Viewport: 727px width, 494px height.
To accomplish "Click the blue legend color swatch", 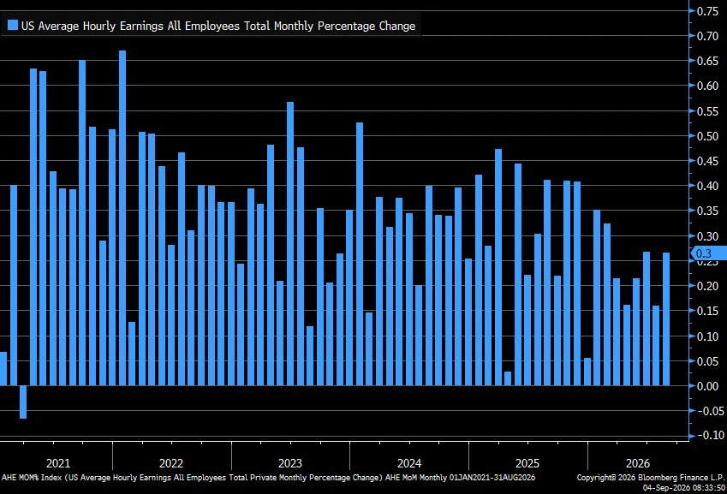I will click(13, 25).
